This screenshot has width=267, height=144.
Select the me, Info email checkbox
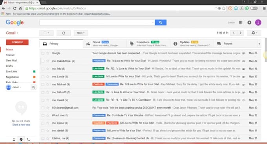(43, 69)
